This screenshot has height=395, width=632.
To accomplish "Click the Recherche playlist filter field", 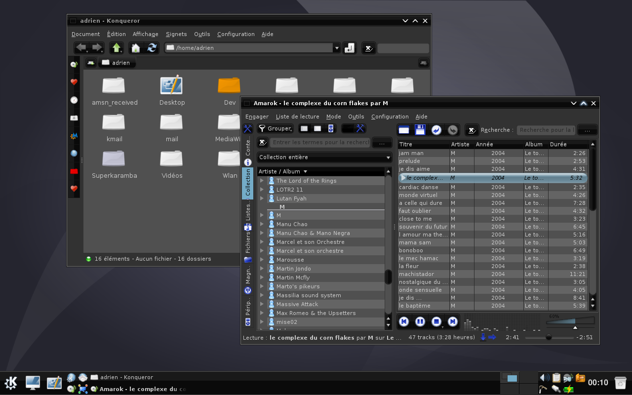I will (546, 130).
